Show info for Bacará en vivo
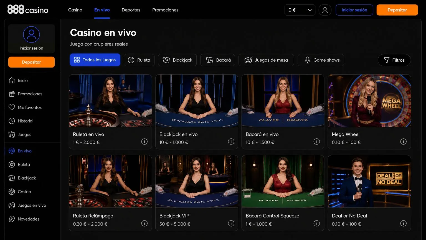426x240 pixels. (x=317, y=142)
